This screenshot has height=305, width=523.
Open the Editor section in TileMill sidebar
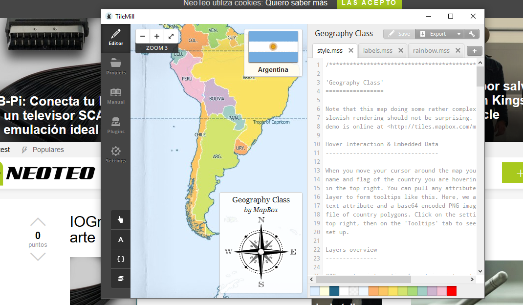coord(116,38)
